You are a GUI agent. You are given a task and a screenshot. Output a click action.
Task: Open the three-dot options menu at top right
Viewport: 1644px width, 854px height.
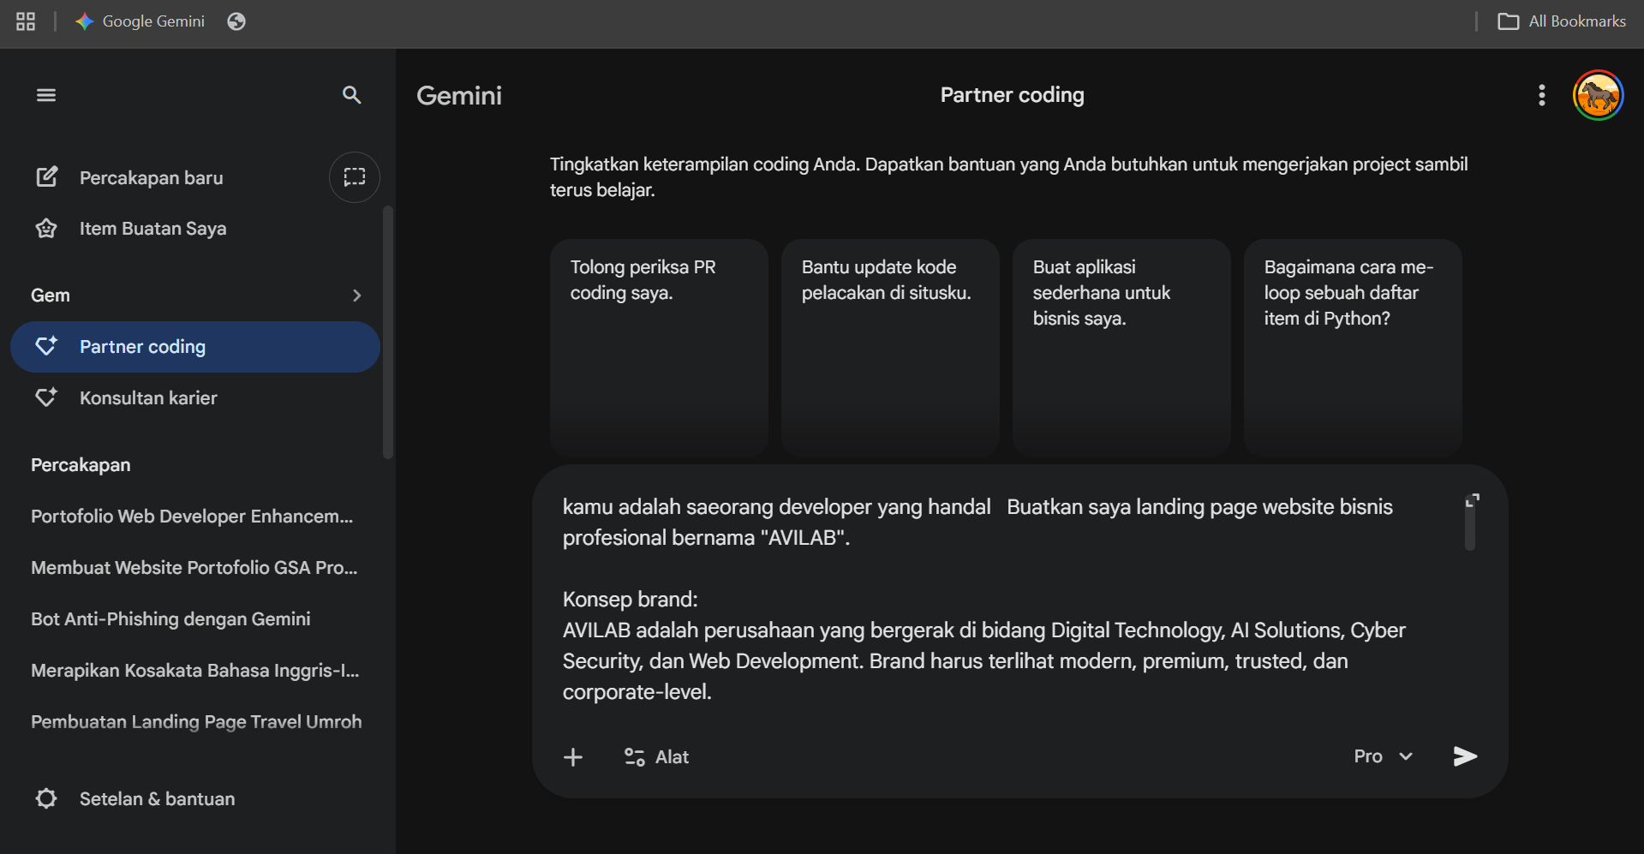1540,95
